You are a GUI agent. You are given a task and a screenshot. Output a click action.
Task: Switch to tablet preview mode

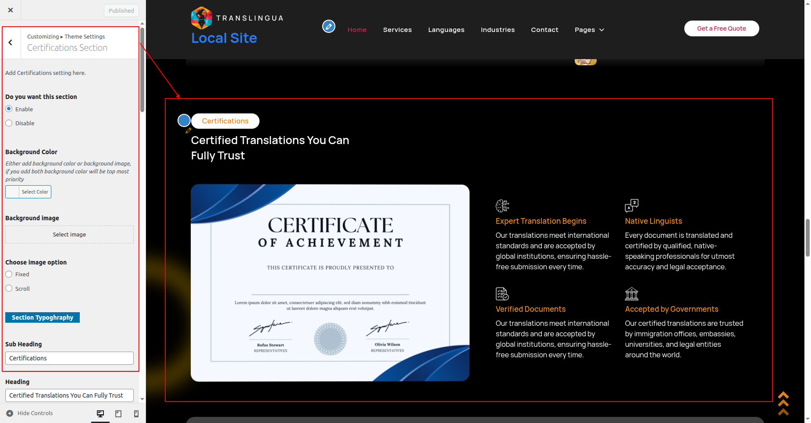[x=118, y=413]
